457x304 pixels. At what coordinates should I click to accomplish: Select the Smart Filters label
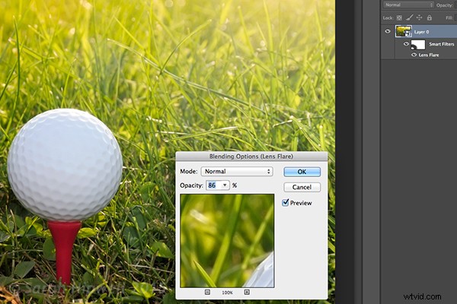coord(442,44)
